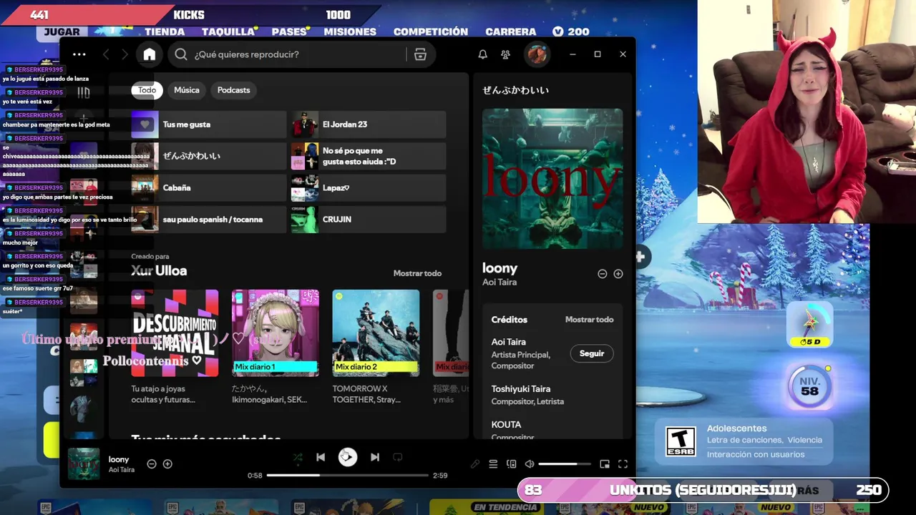Skip to the previous track

coord(321,457)
